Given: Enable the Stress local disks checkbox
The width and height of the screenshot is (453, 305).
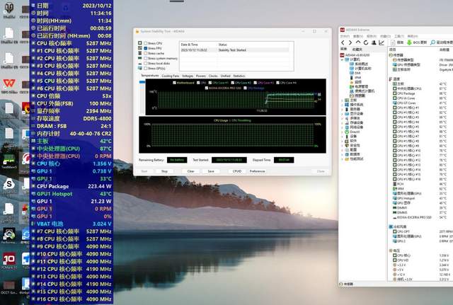Looking at the screenshot, I should (146, 63).
